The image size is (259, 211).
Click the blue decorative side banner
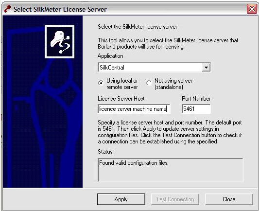(43, 102)
